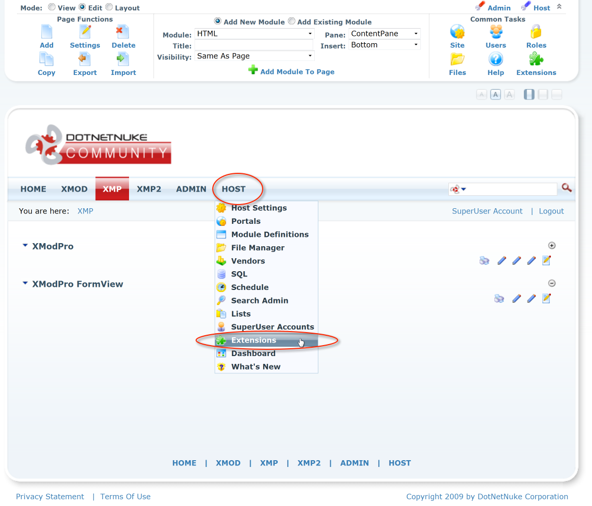Click the XMOD tab in navigation bar
This screenshot has height=506, width=592.
[x=74, y=189]
